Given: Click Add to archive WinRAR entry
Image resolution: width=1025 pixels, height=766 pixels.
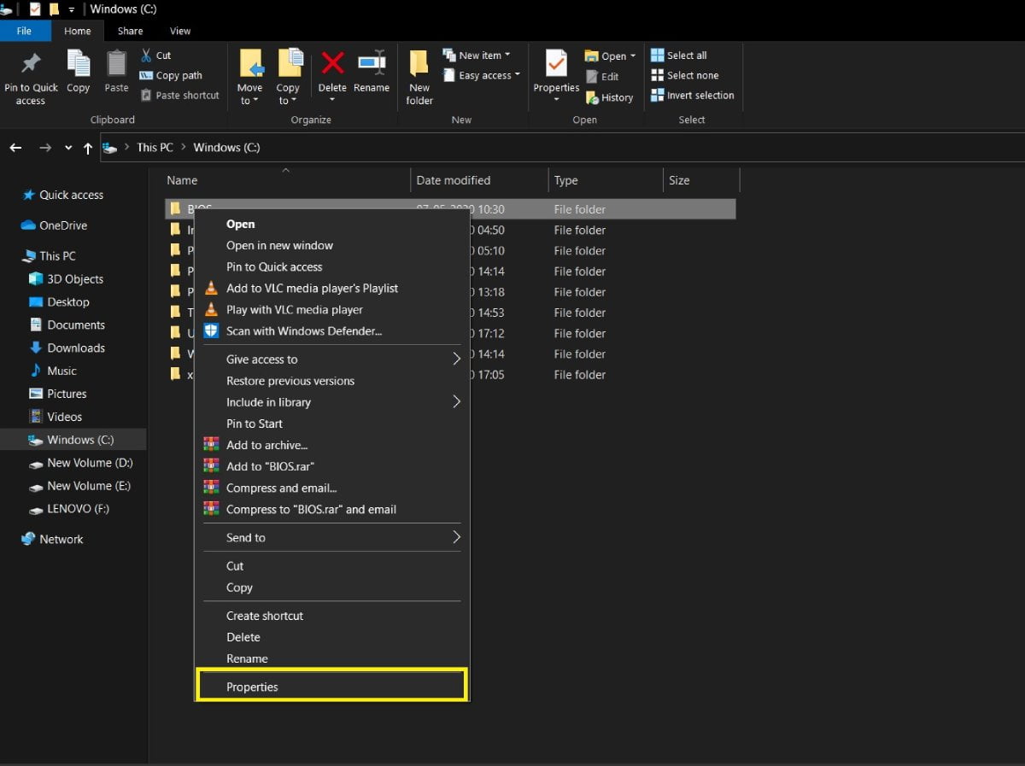Looking at the screenshot, I should pyautogui.click(x=266, y=445).
